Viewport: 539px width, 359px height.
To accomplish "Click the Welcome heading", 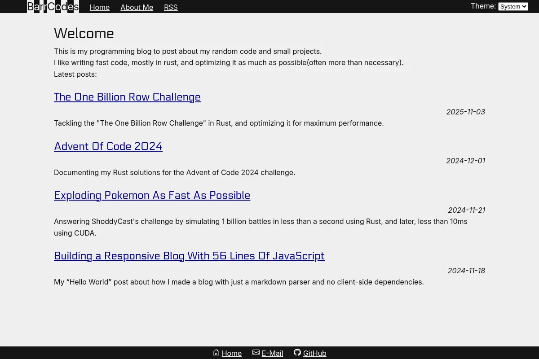I will [84, 33].
